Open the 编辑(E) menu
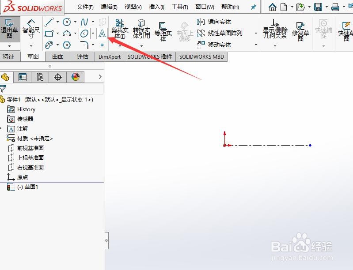 (109, 7)
